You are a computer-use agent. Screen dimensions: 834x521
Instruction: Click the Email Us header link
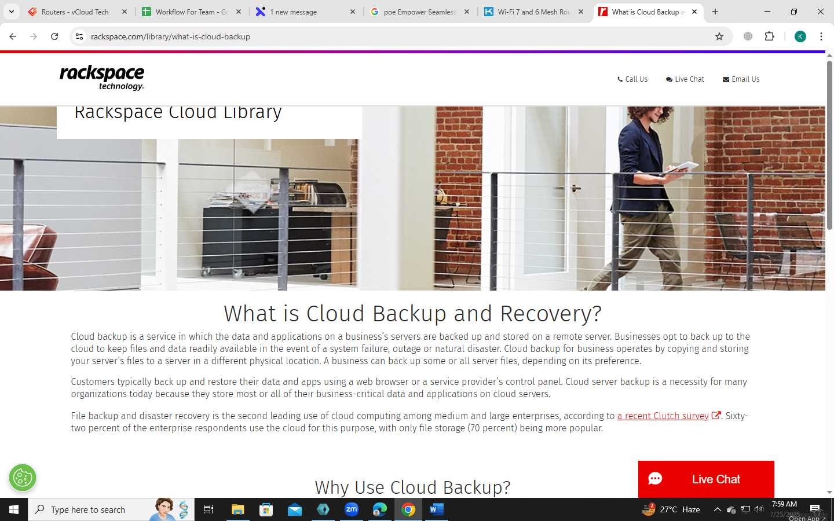741,79
